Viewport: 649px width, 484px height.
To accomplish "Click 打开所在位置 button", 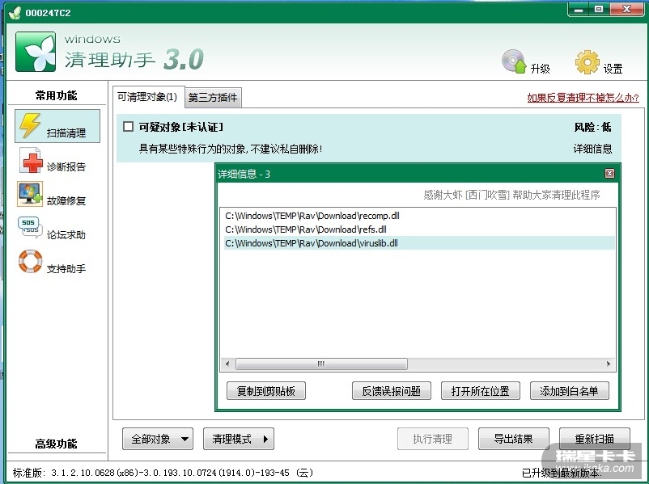I will click(x=480, y=390).
